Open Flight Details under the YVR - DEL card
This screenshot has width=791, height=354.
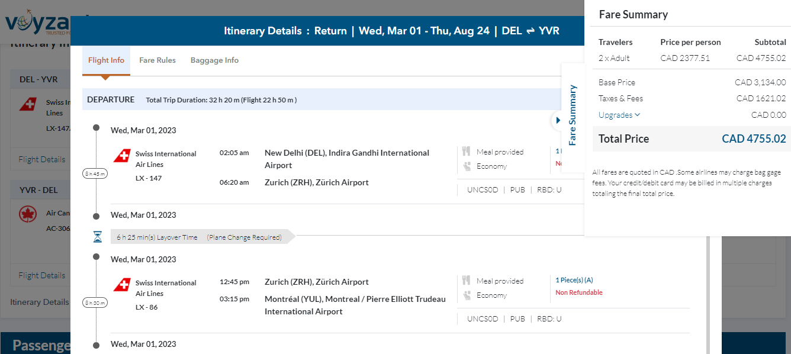(x=41, y=275)
